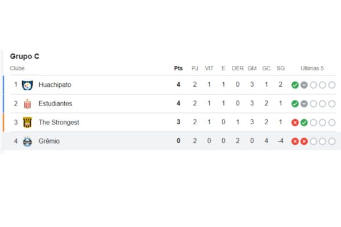Click the Últimas 5 column header
Screen dimensions: 341x227
(312, 69)
